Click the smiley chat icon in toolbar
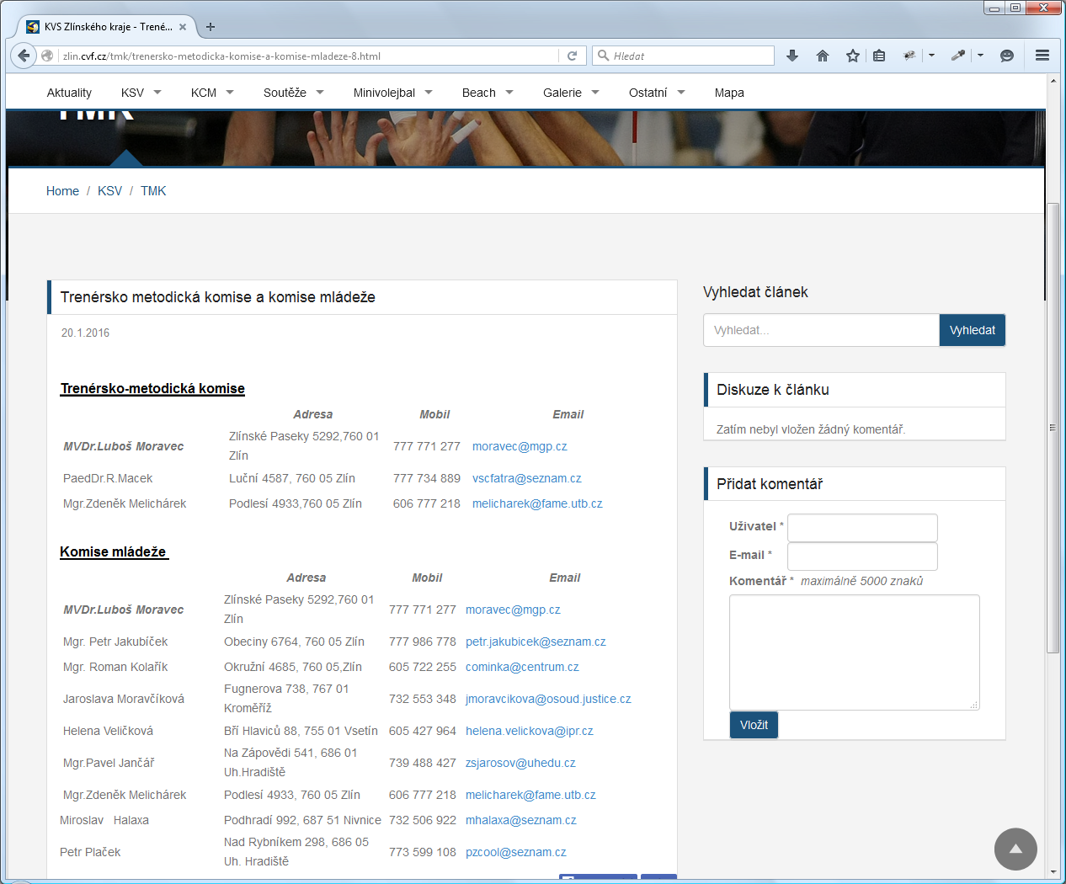Screen dimensions: 1066x884 (1006, 56)
